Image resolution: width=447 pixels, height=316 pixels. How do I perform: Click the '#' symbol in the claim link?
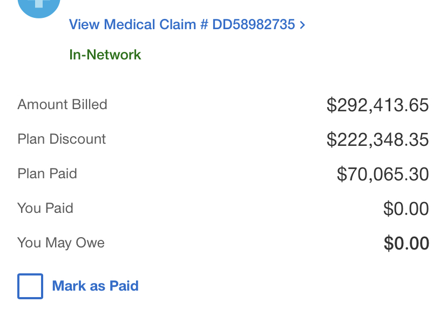(x=204, y=24)
